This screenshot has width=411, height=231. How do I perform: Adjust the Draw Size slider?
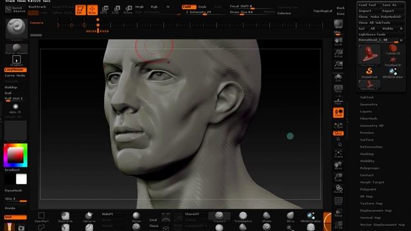[247, 12]
